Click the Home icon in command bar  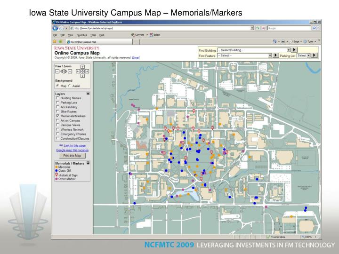pos(274,41)
